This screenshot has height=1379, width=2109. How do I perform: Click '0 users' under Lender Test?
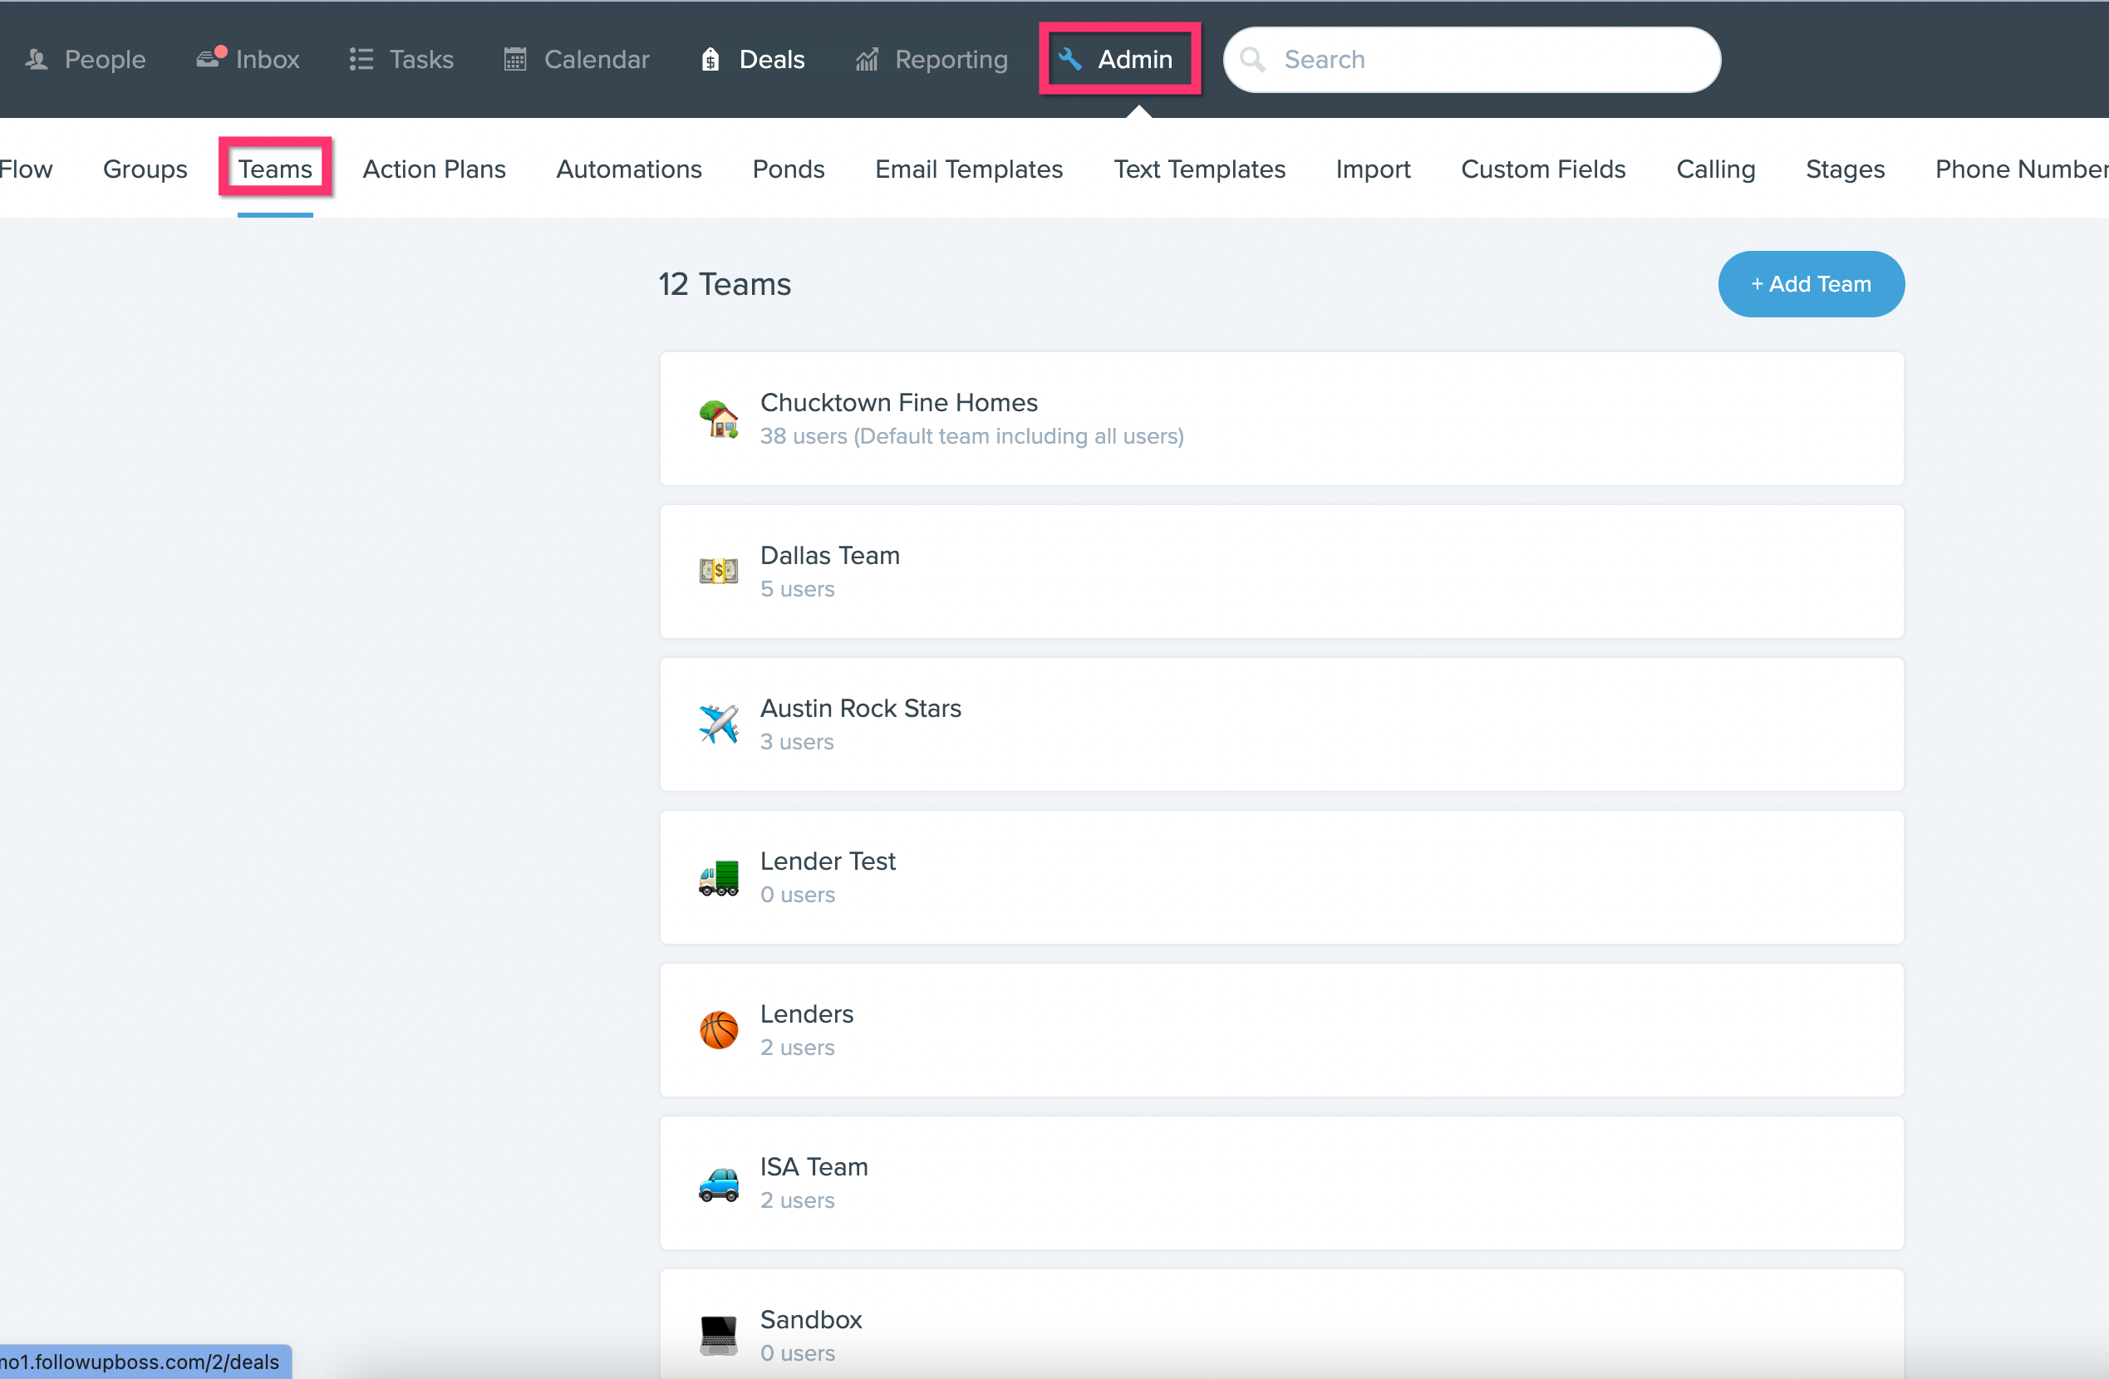click(798, 896)
